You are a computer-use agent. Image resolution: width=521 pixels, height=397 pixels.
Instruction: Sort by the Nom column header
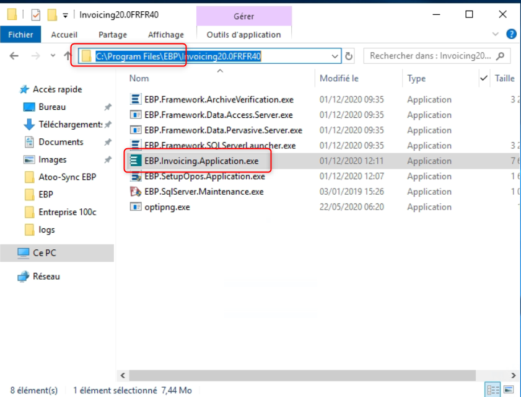(x=139, y=79)
